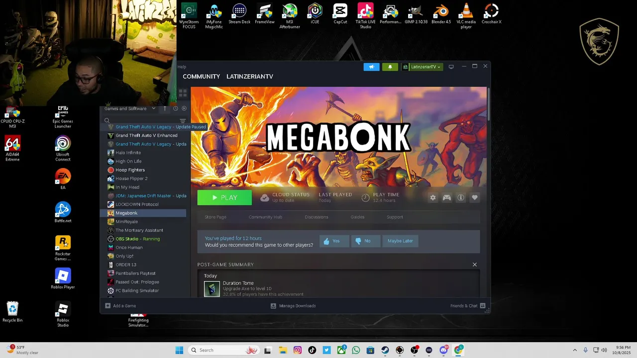Open Steam notifications bell button
Image resolution: width=637 pixels, height=358 pixels.
[390, 67]
